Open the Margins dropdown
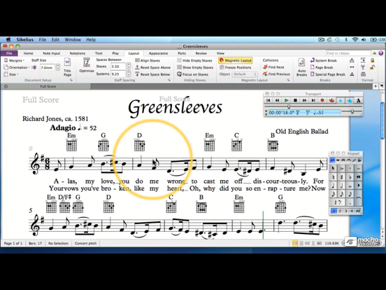Viewport: 386px width, 290px height. [x=14, y=60]
